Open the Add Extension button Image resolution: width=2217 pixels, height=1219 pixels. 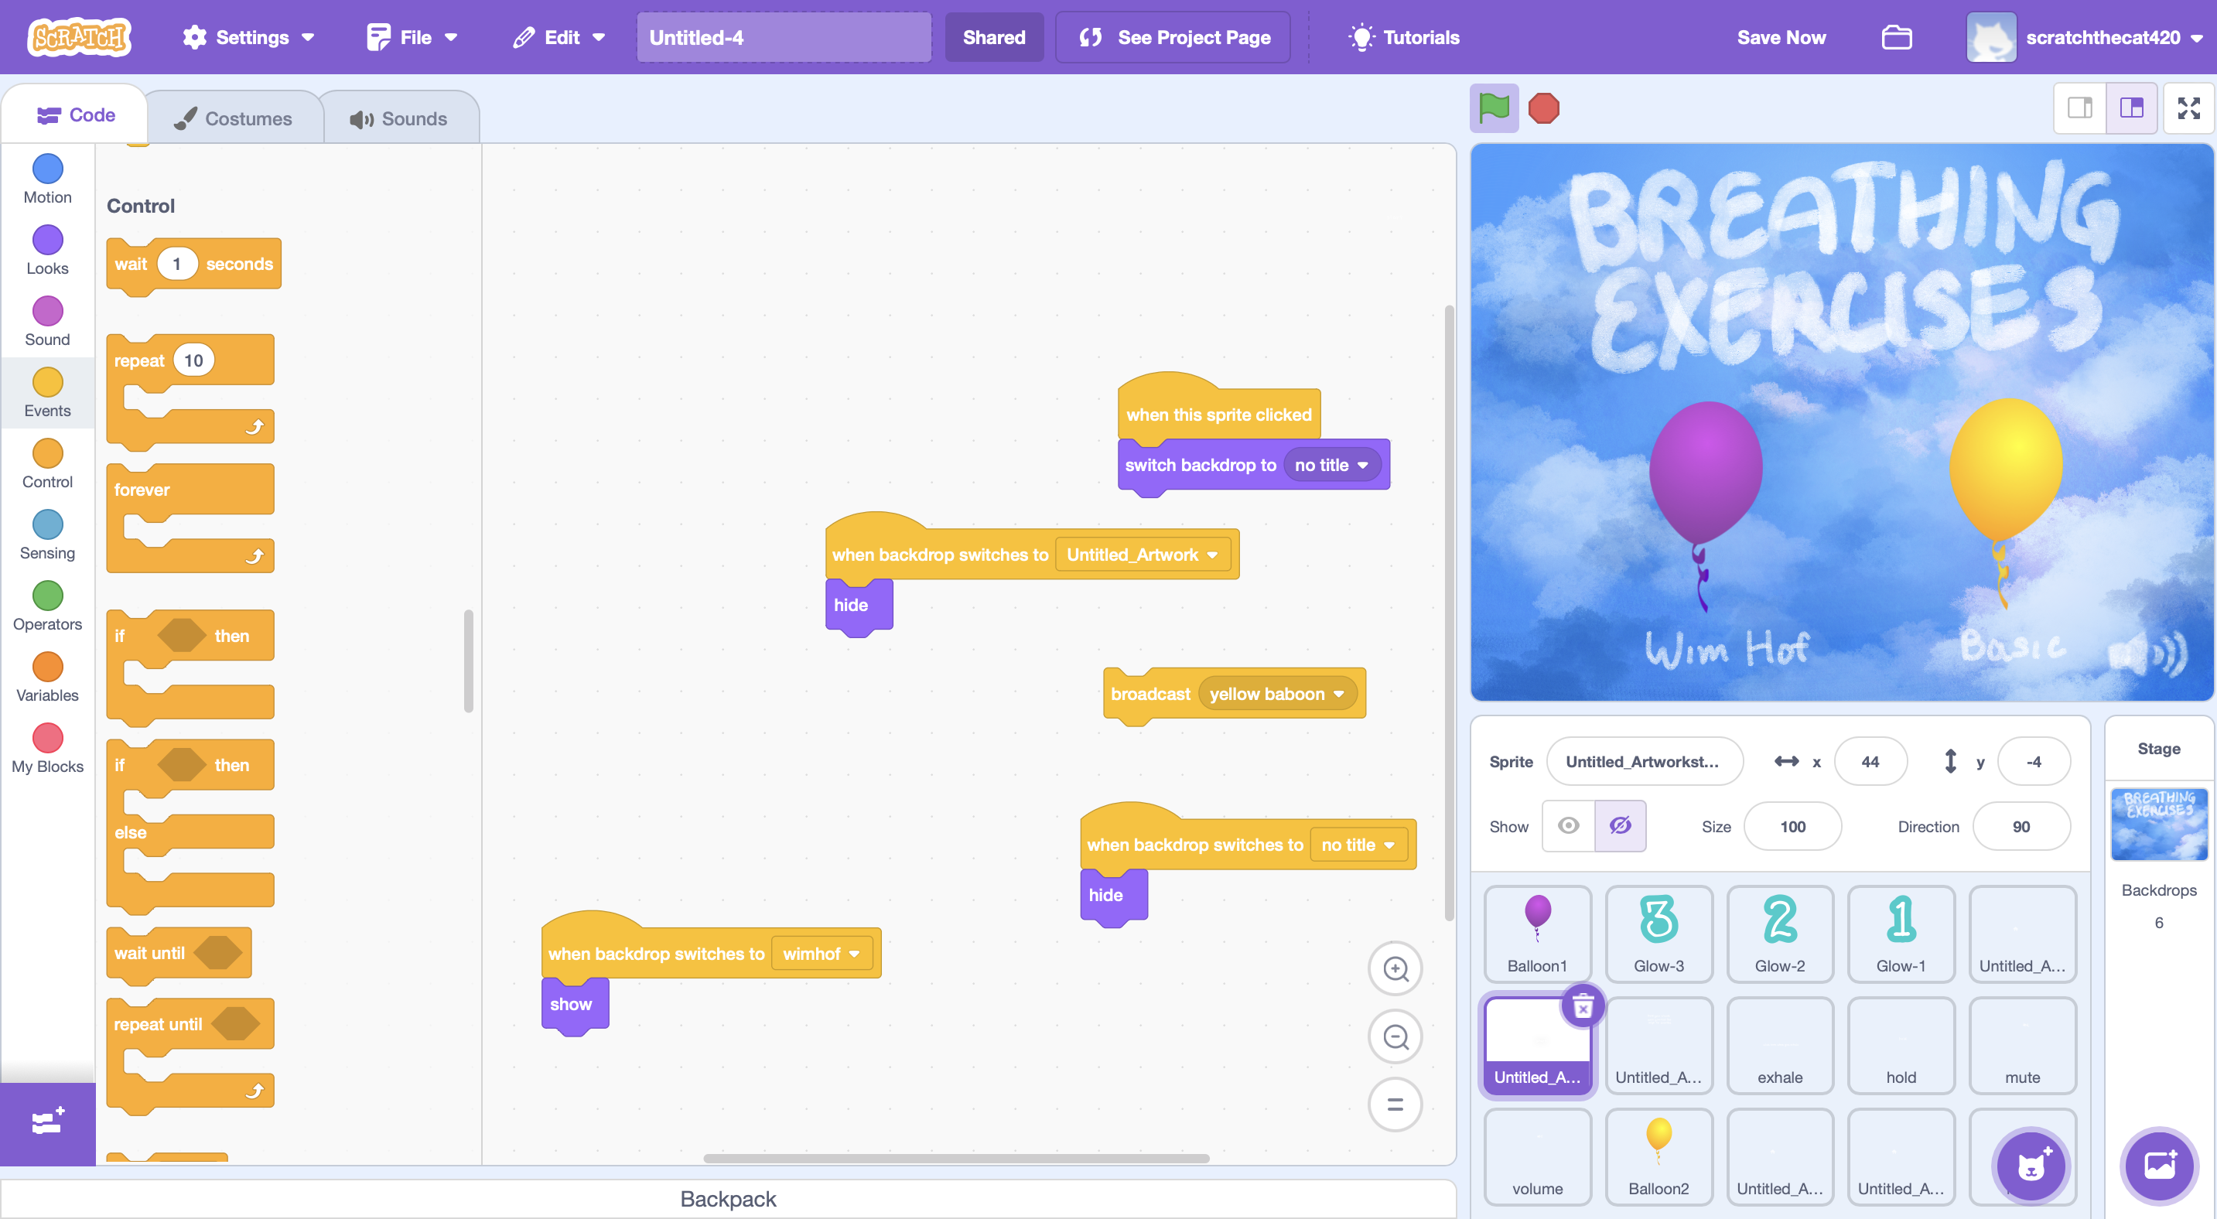pos(47,1122)
